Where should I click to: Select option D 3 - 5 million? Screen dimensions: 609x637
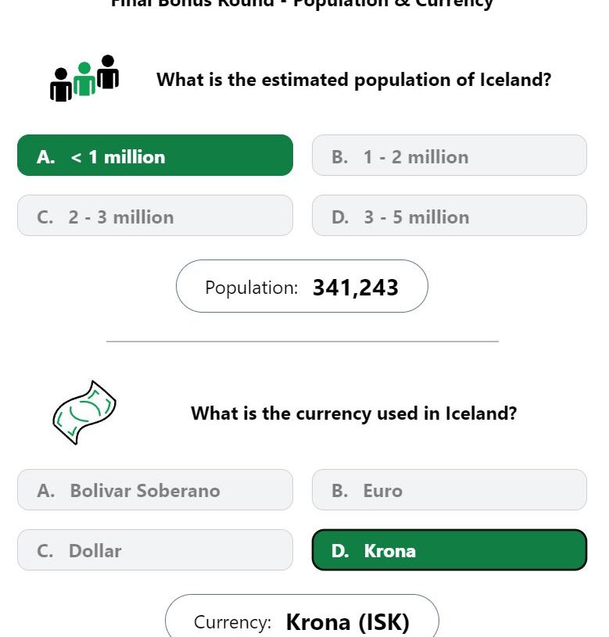coord(450,215)
